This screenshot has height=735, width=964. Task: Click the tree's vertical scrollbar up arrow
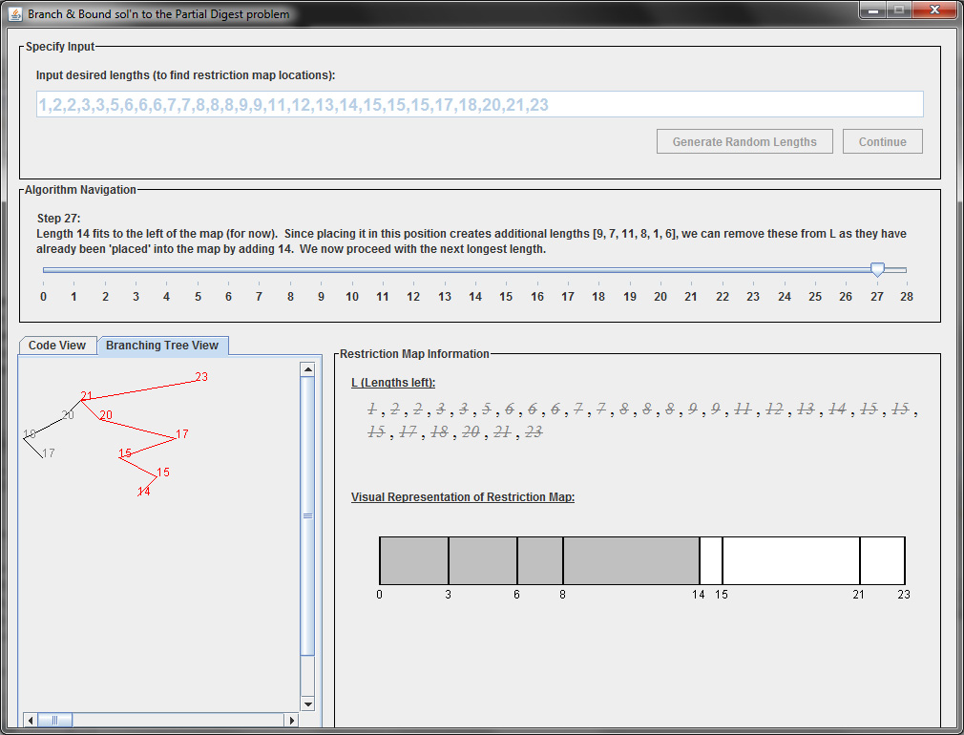click(x=307, y=368)
